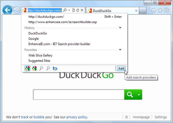Open the green search button dropdown arrow
Screen dimensions: 173x123
click(139, 95)
